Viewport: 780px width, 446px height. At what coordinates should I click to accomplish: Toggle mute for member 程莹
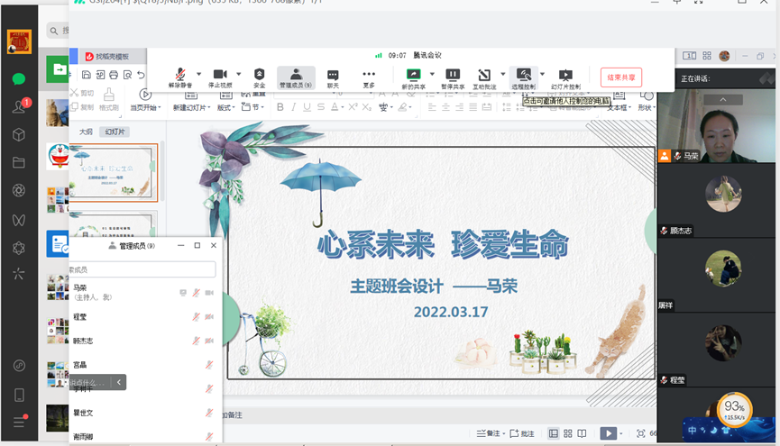pos(196,317)
